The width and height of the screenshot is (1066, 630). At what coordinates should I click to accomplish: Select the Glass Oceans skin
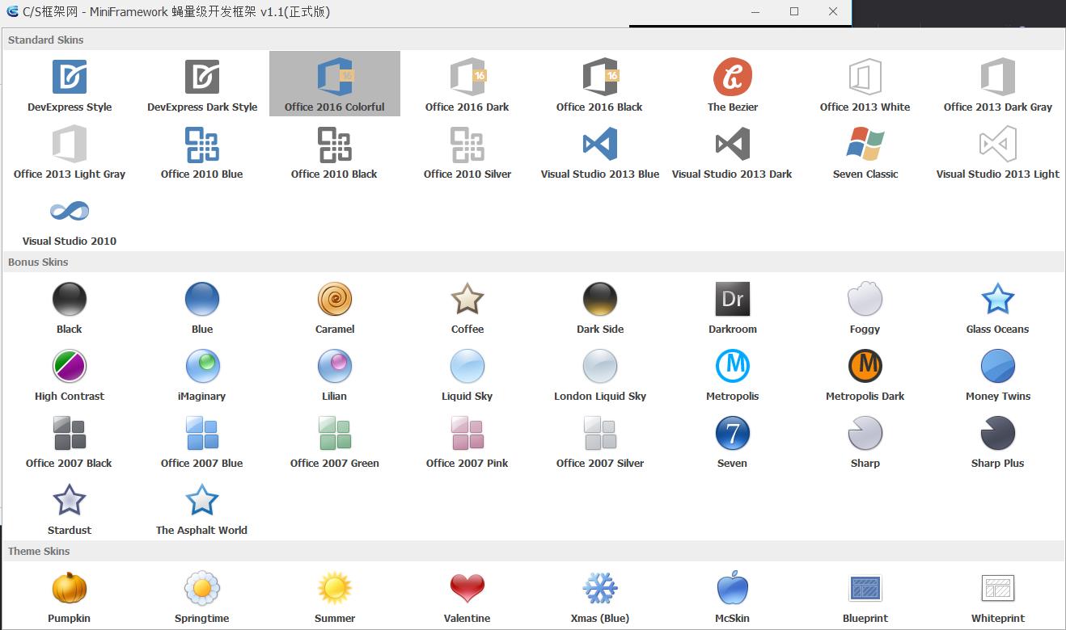coord(997,305)
